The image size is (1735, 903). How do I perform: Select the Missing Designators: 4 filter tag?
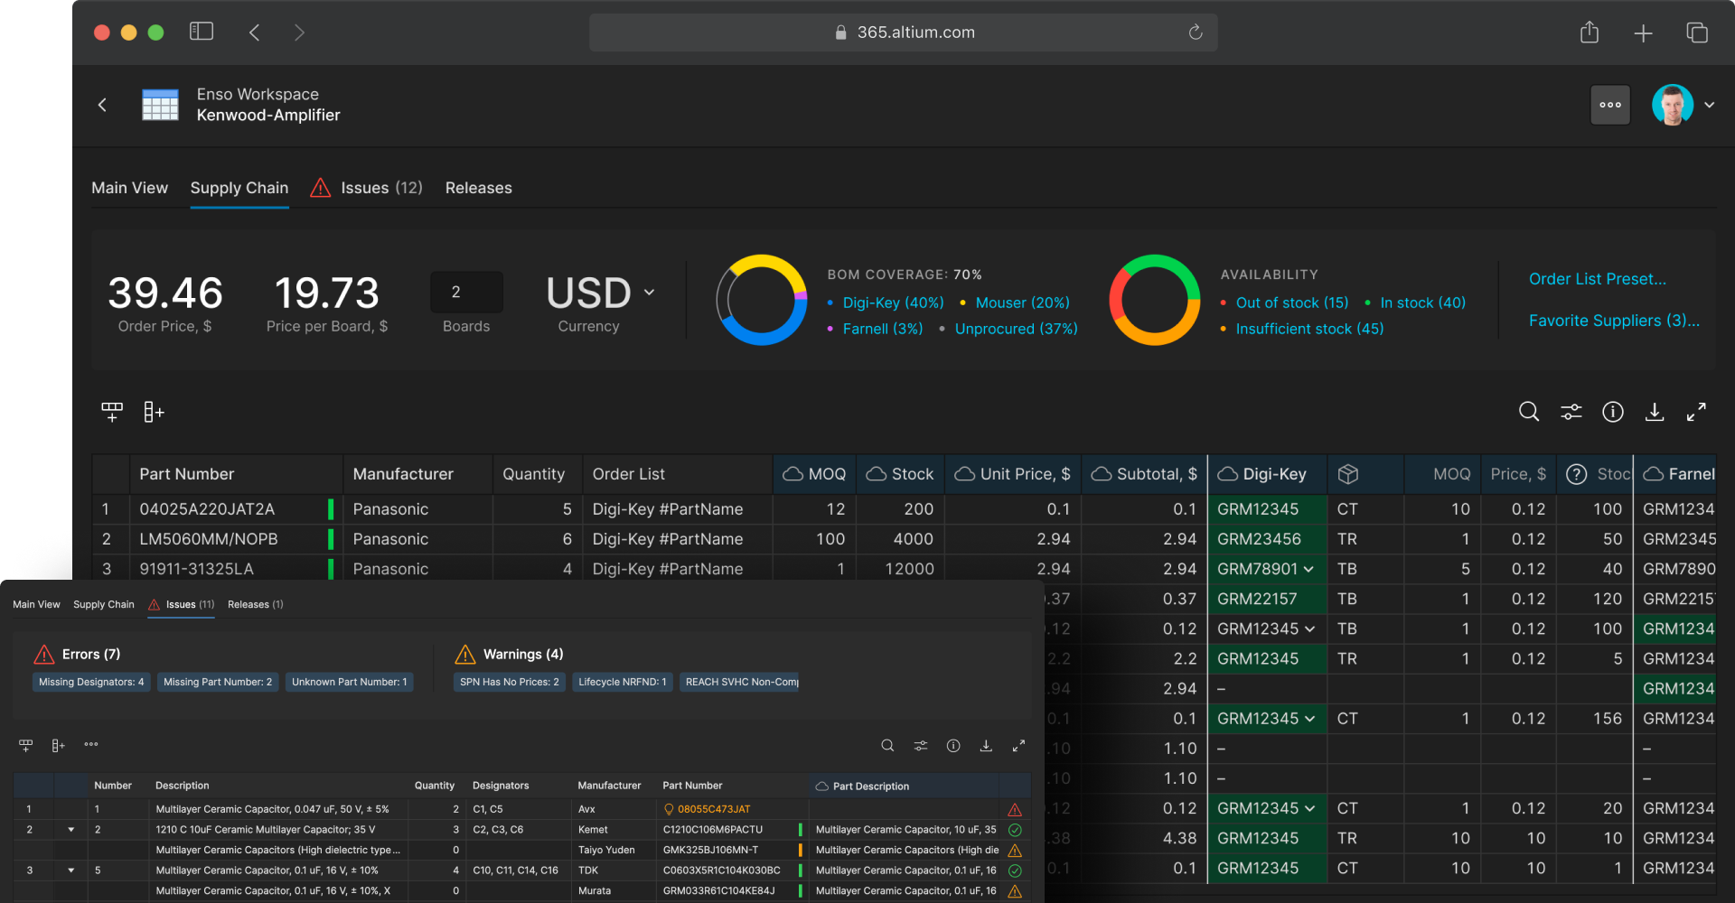(x=91, y=682)
